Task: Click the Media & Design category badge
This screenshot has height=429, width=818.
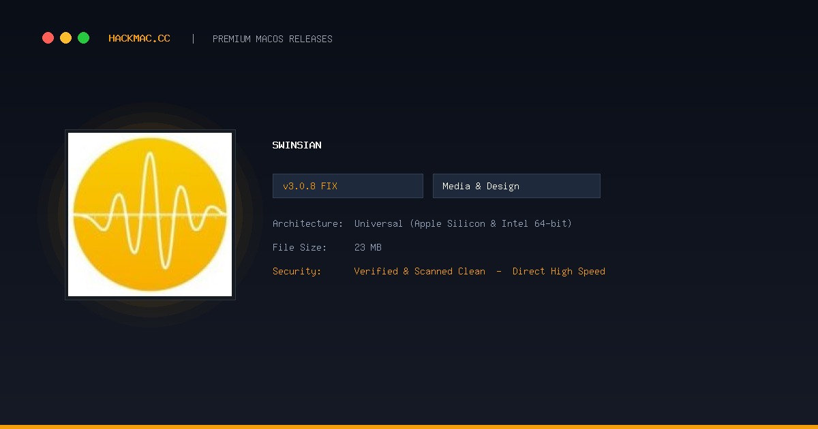Action: 517,186
